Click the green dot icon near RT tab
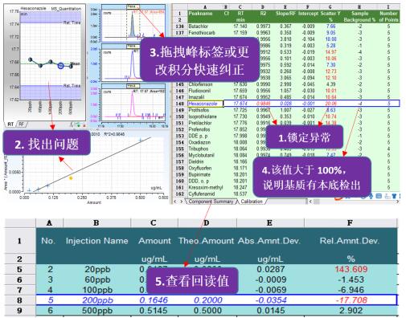Image resolution: width=406 pixels, height=318 pixels. (x=78, y=125)
